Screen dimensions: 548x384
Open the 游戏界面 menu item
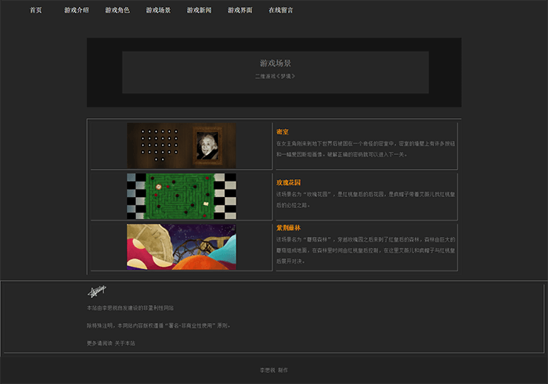tap(240, 11)
